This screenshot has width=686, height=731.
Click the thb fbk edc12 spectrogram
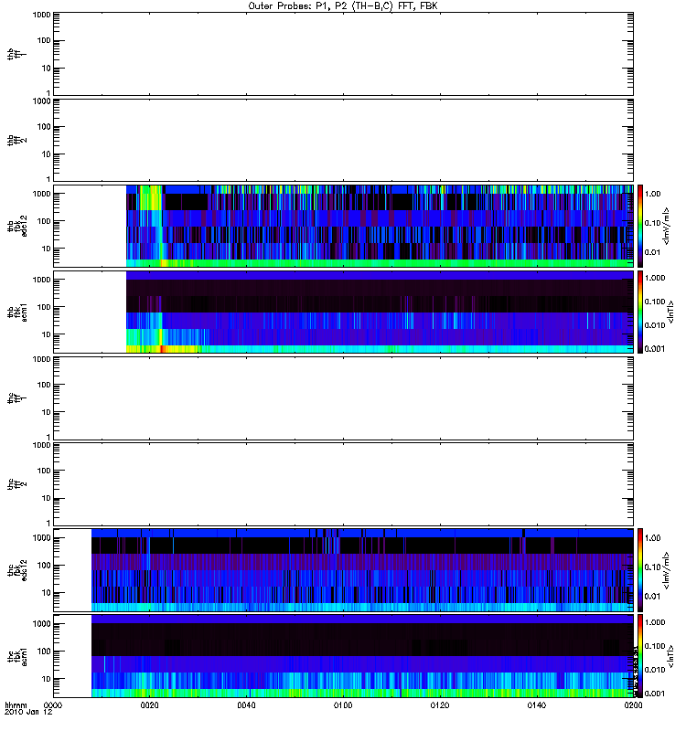coord(380,226)
